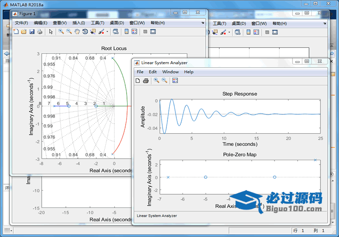Click New Figure icon in Figure 1 toolbar

[x=16, y=32]
